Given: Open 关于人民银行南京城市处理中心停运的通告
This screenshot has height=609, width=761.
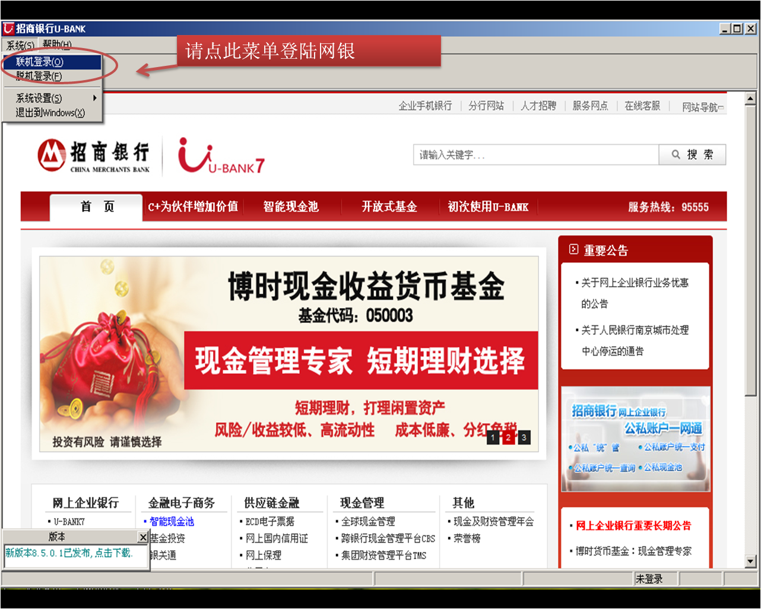Looking at the screenshot, I should [x=635, y=341].
